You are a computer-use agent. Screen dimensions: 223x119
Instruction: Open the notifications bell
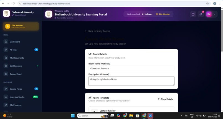(x=201, y=14)
